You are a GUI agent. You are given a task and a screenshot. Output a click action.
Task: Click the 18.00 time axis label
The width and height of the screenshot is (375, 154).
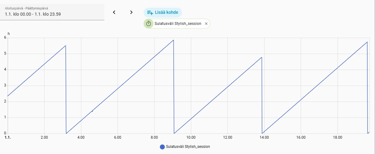pyautogui.click(x=338, y=137)
